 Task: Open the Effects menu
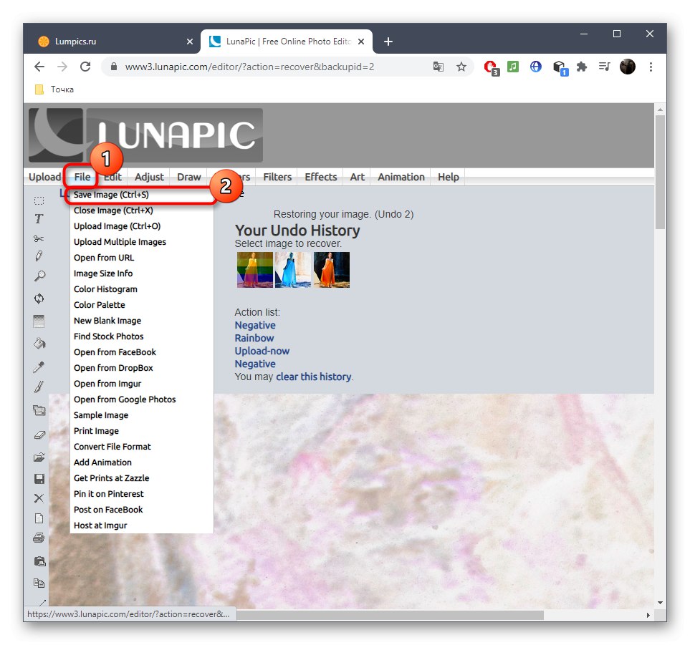[321, 177]
